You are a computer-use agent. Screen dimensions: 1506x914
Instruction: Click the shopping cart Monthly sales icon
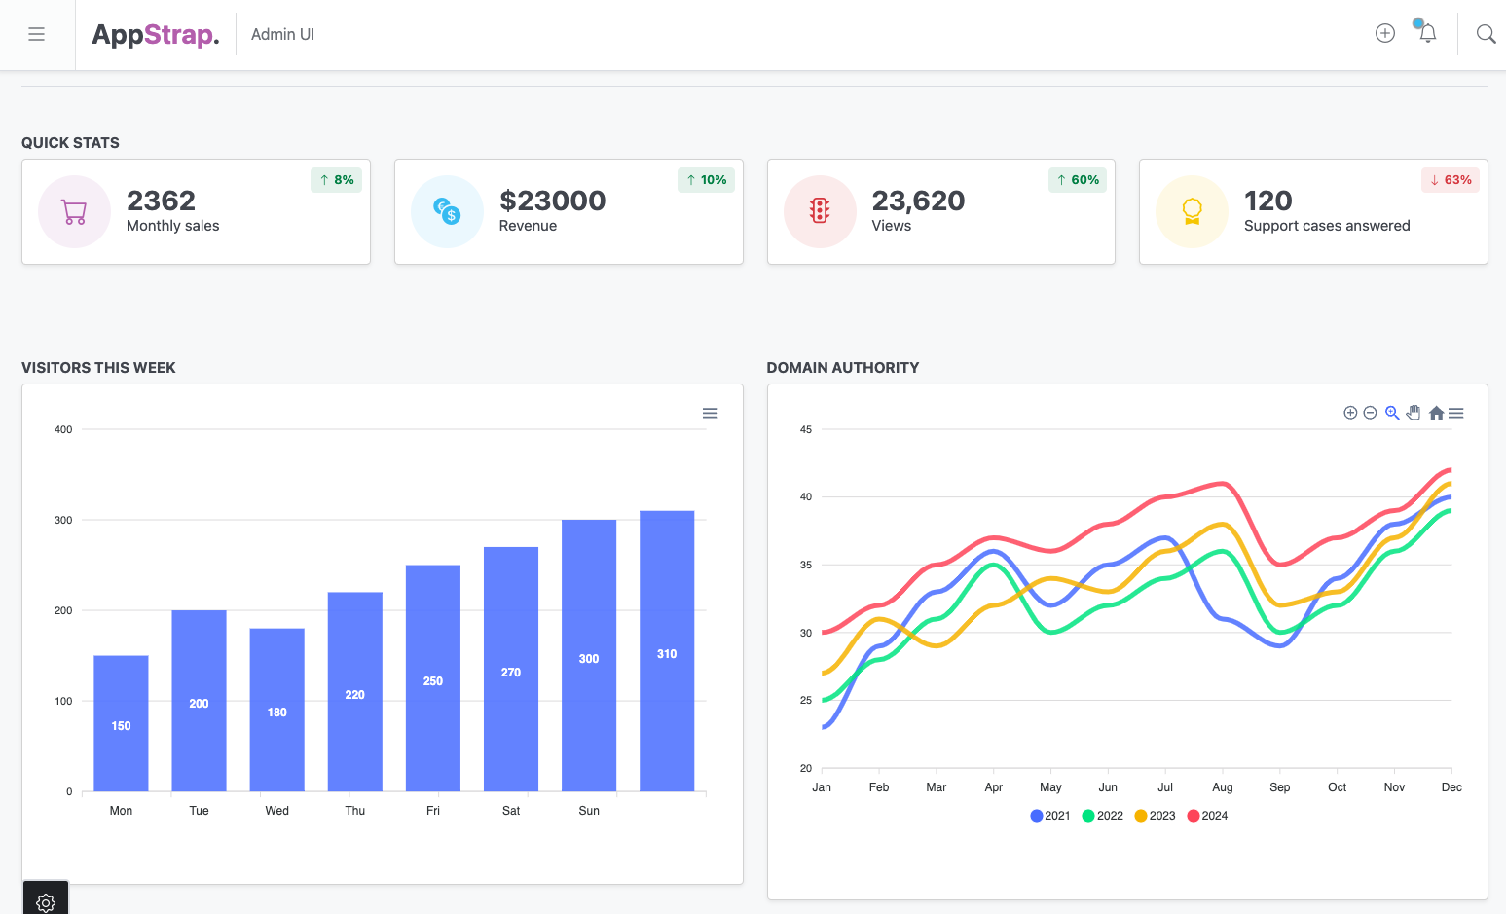click(74, 211)
